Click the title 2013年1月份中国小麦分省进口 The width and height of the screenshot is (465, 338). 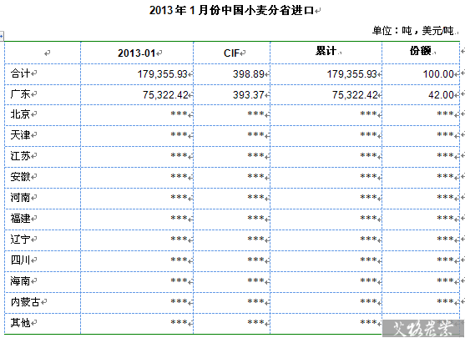[x=231, y=10]
